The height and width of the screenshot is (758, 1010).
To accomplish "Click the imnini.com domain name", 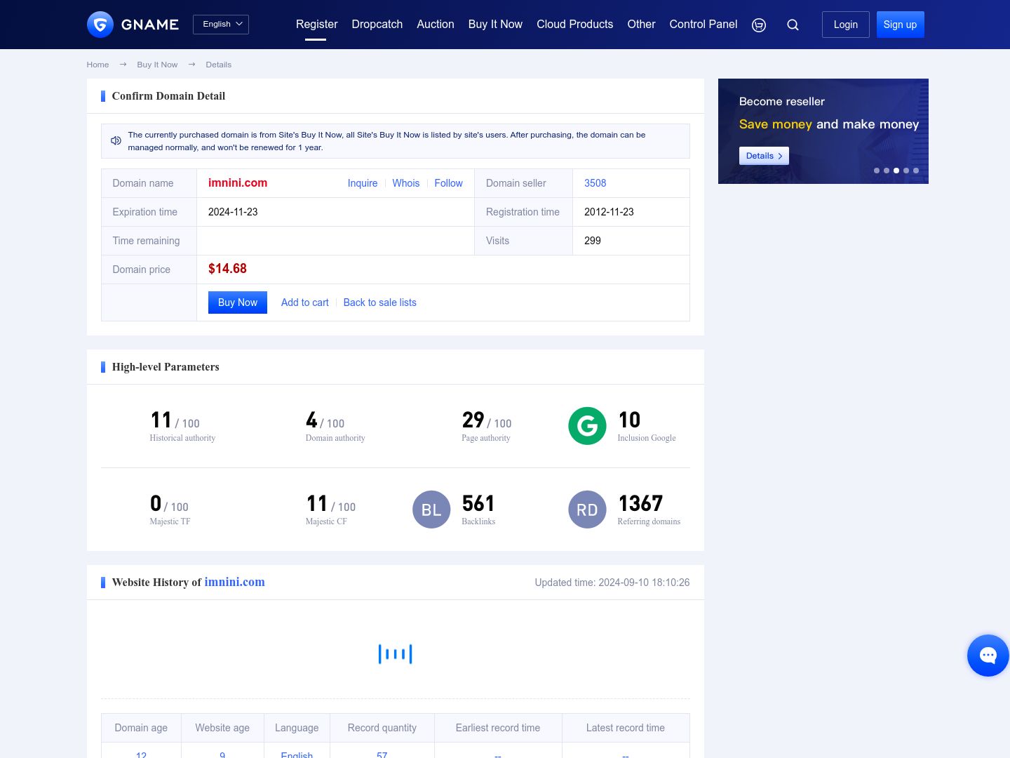I will (238, 183).
